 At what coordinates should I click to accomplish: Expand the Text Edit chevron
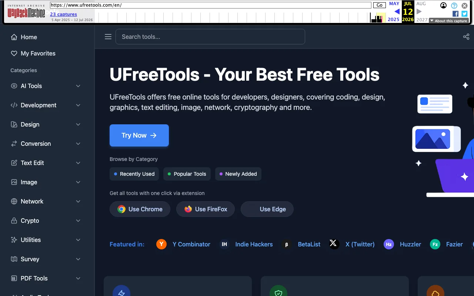pos(78,163)
